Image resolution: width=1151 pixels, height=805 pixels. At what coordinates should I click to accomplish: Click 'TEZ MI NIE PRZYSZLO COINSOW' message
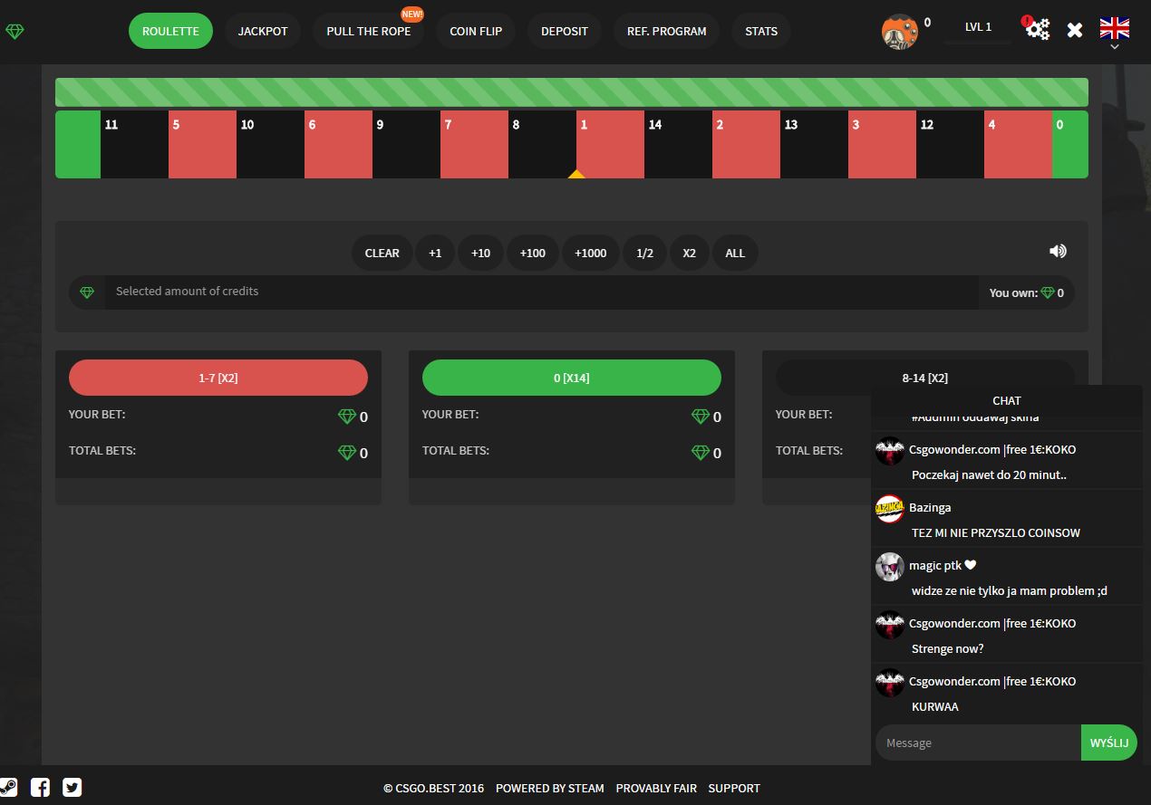click(x=996, y=532)
